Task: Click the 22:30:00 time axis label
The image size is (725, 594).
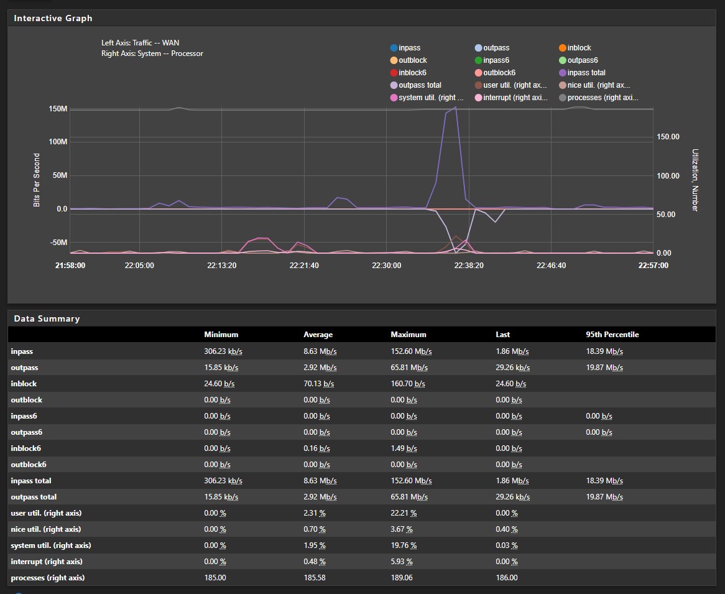Action: pos(386,266)
